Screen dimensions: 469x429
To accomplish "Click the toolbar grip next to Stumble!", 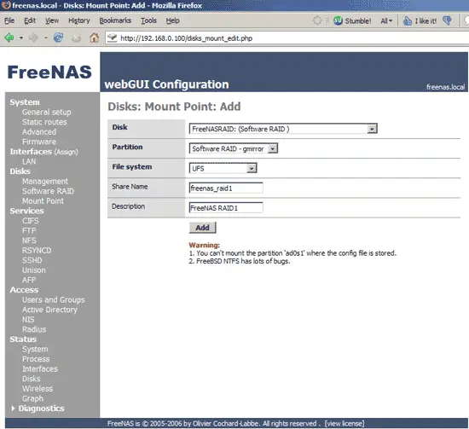I will (x=327, y=20).
